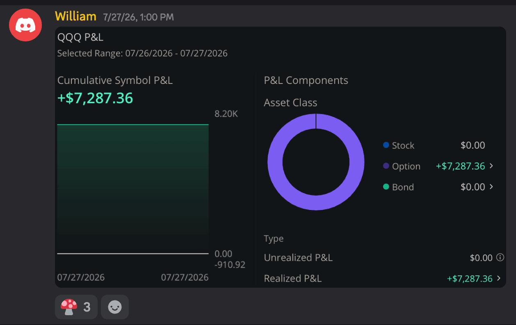The width and height of the screenshot is (516, 325).
Task: Click the 8.20K axis label
Action: point(226,114)
